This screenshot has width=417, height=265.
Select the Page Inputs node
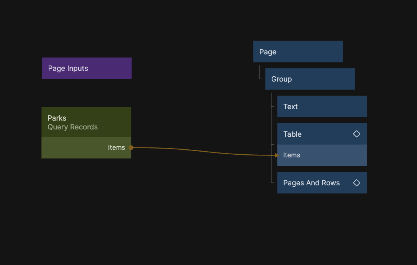(87, 69)
